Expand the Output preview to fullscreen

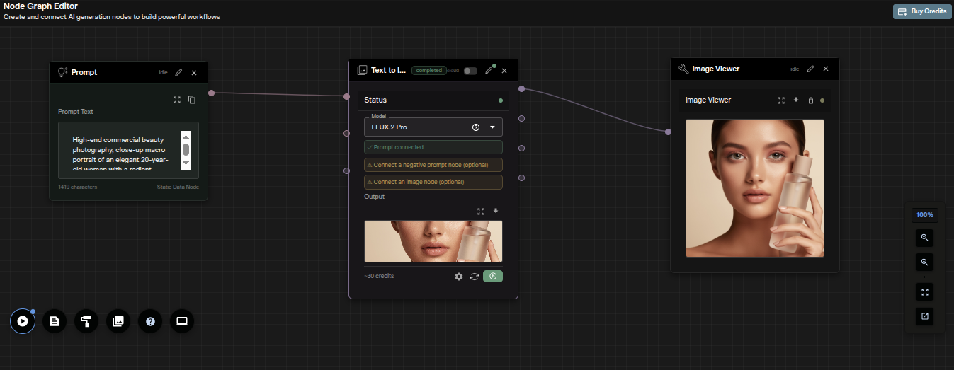(481, 211)
